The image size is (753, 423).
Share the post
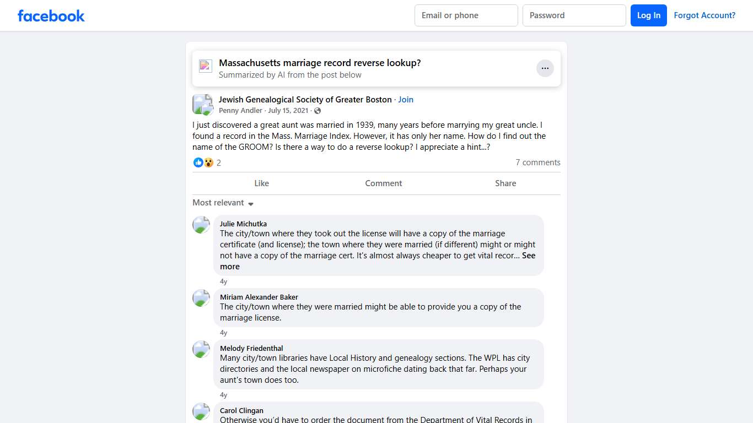[x=505, y=183]
